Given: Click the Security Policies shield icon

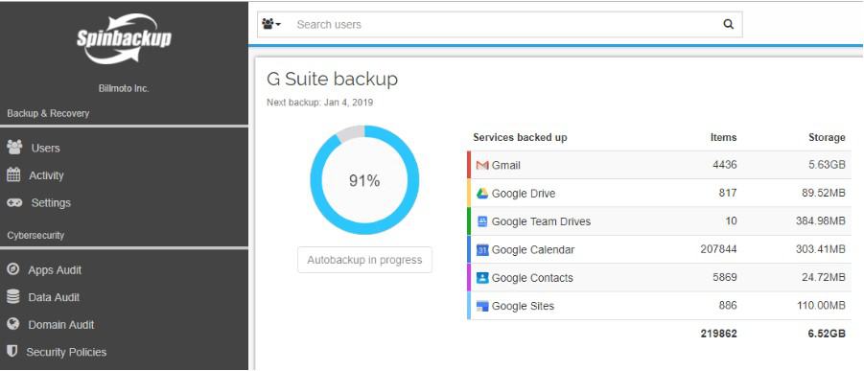Looking at the screenshot, I should click(12, 351).
